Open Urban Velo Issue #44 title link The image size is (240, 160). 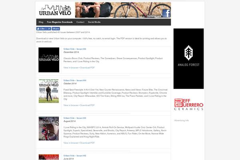pos(75,80)
